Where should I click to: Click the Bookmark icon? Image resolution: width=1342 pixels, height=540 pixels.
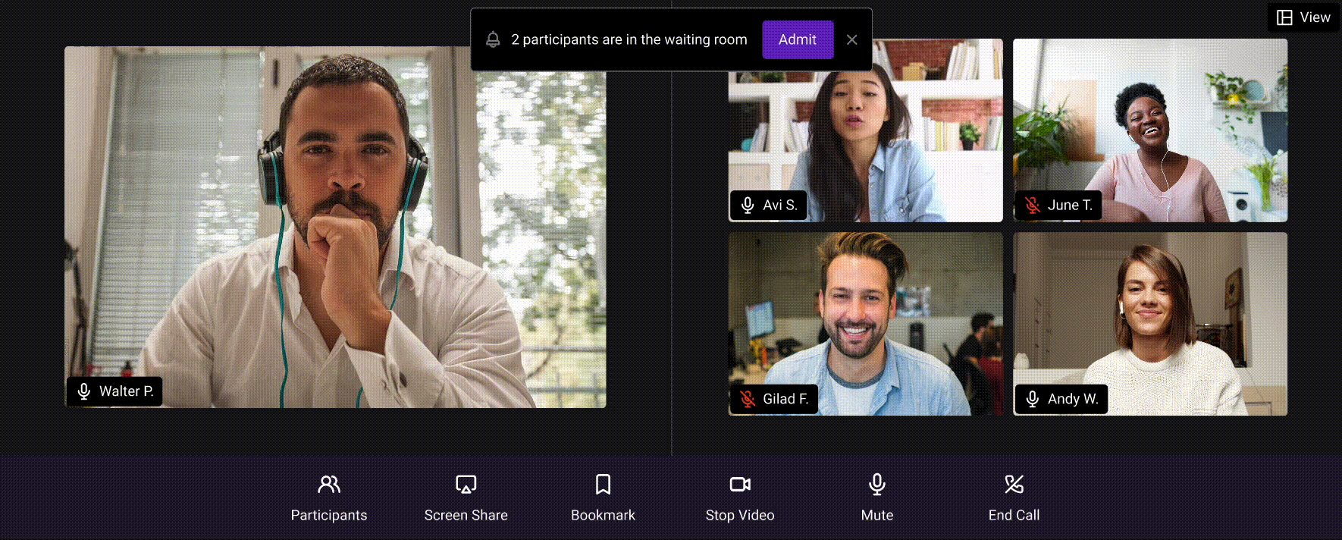(x=603, y=485)
